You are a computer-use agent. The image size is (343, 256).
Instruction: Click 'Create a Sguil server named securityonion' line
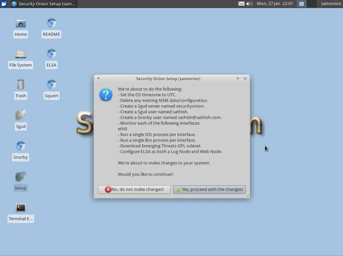coord(161,106)
